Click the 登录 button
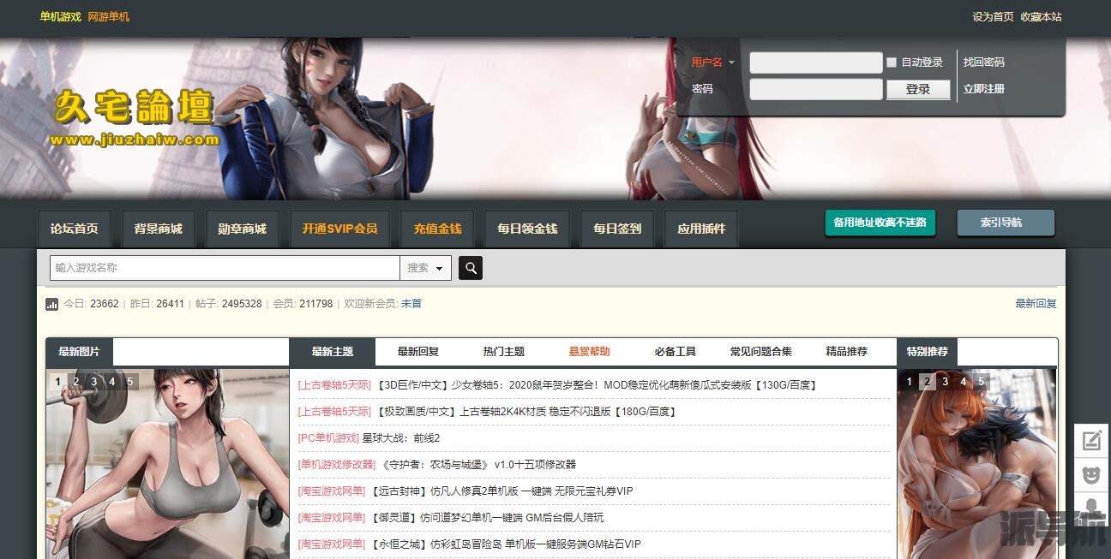The height and width of the screenshot is (559, 1111). point(918,89)
